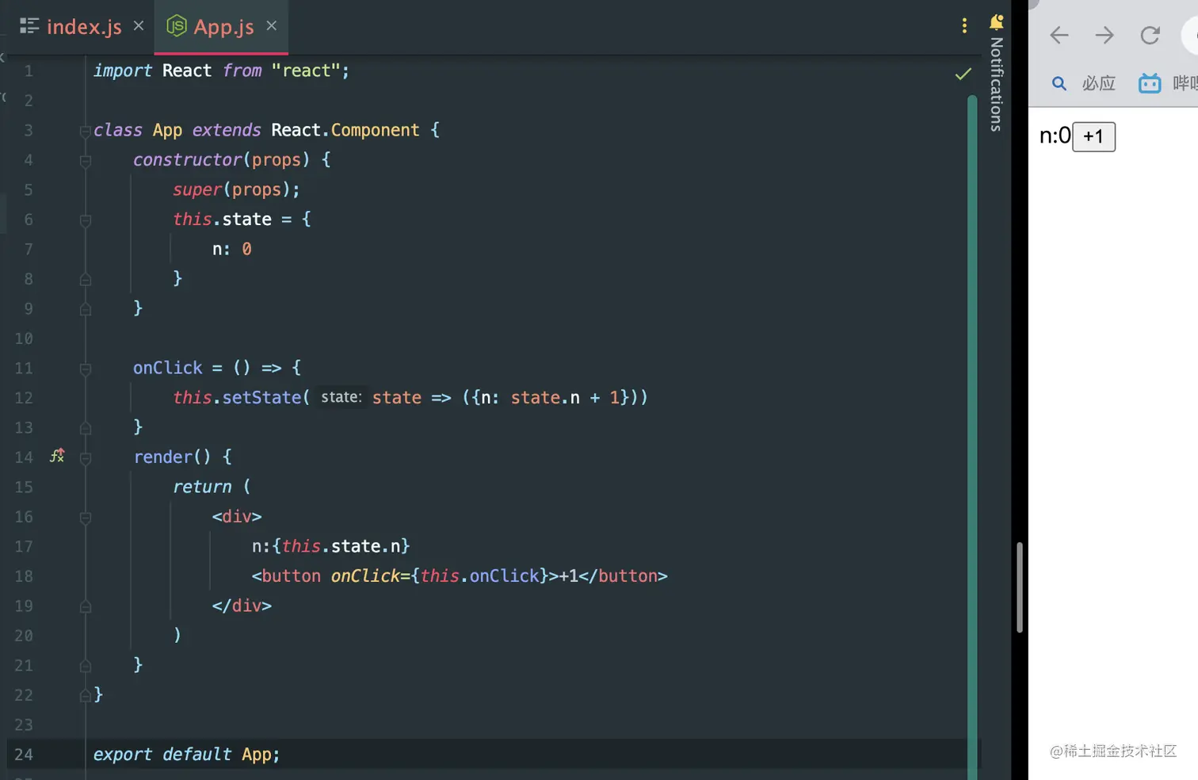Click the onClick attribute on the button tag
1198x780 pixels.
pyautogui.click(x=365, y=575)
